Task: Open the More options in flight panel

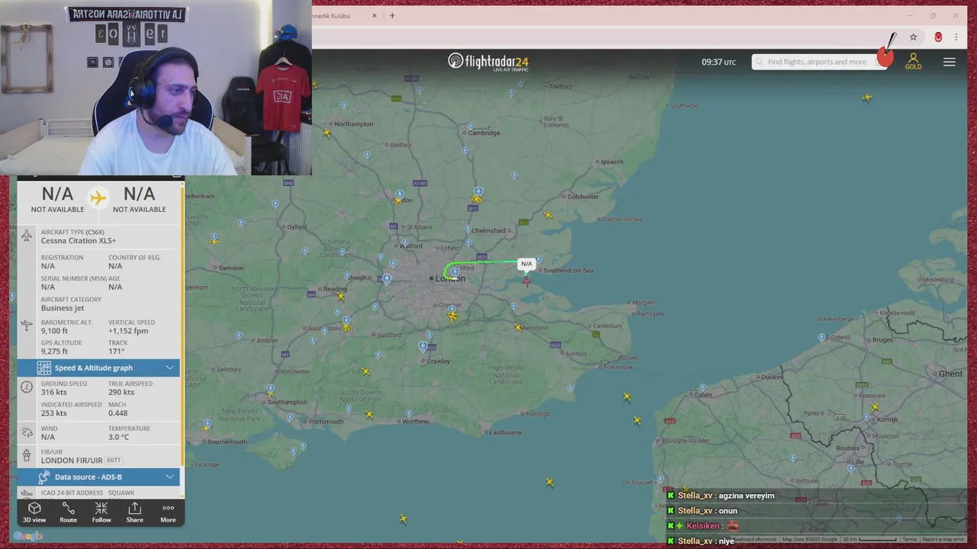Action: point(168,513)
